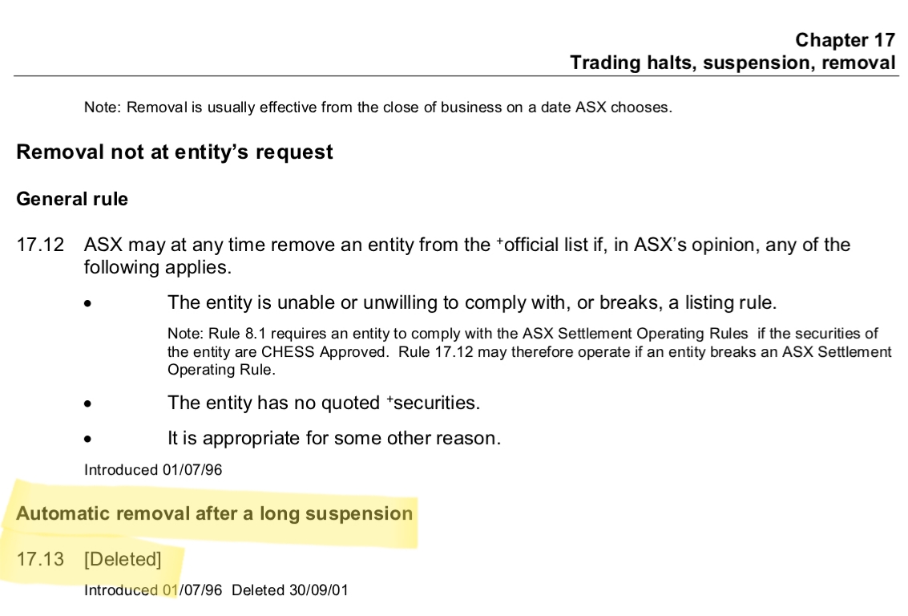Viewport: 908px width, 616px height.
Task: Click the Rule 8.1 note paragraph
Action: [x=529, y=351]
